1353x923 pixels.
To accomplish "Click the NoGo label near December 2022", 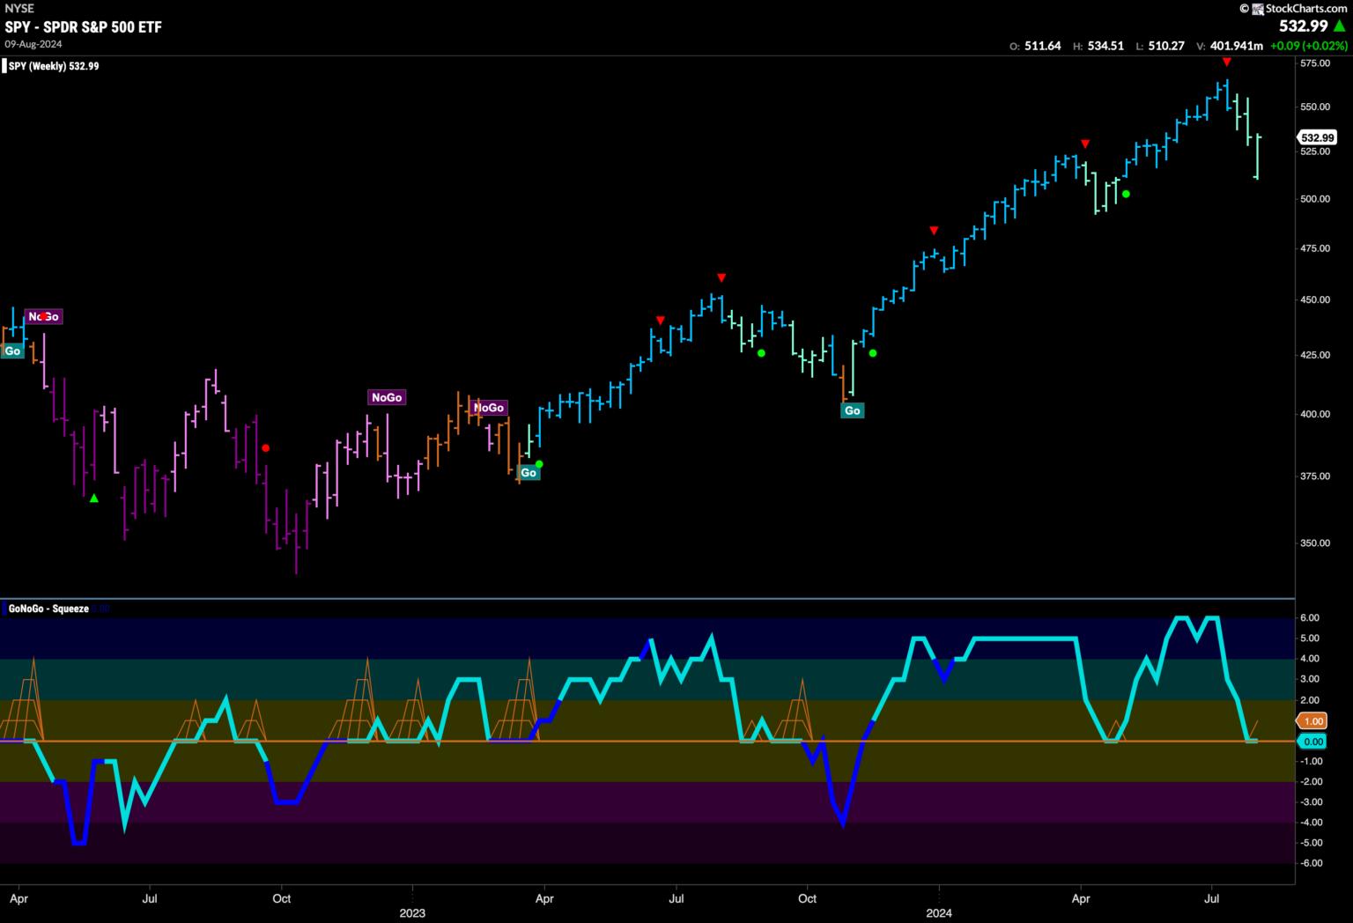I will pyautogui.click(x=386, y=397).
